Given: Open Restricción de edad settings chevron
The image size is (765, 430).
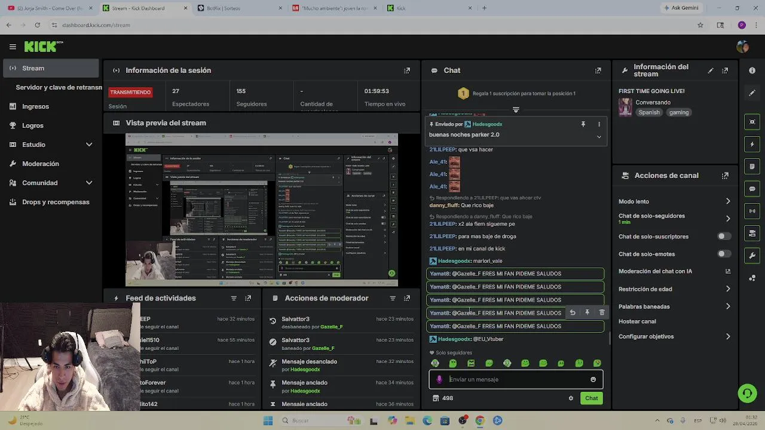Looking at the screenshot, I should [728, 289].
